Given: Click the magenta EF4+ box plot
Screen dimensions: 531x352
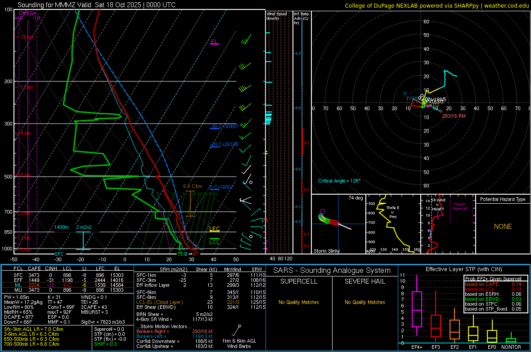Looking at the screenshot, I should click(x=417, y=305).
